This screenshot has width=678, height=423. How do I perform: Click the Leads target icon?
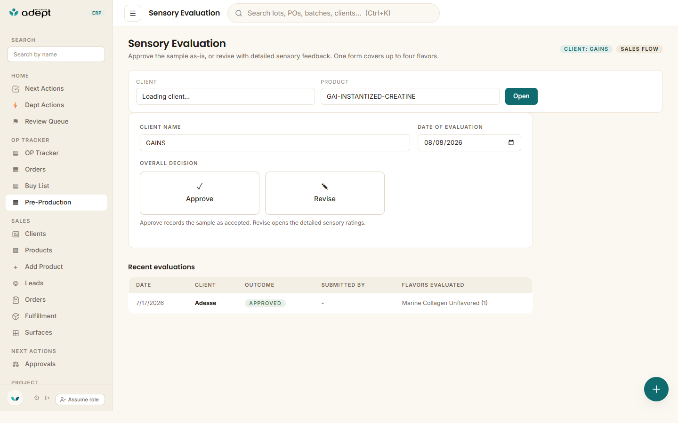(x=16, y=283)
